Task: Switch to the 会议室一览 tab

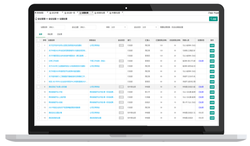Action: pyautogui.click(x=70, y=13)
